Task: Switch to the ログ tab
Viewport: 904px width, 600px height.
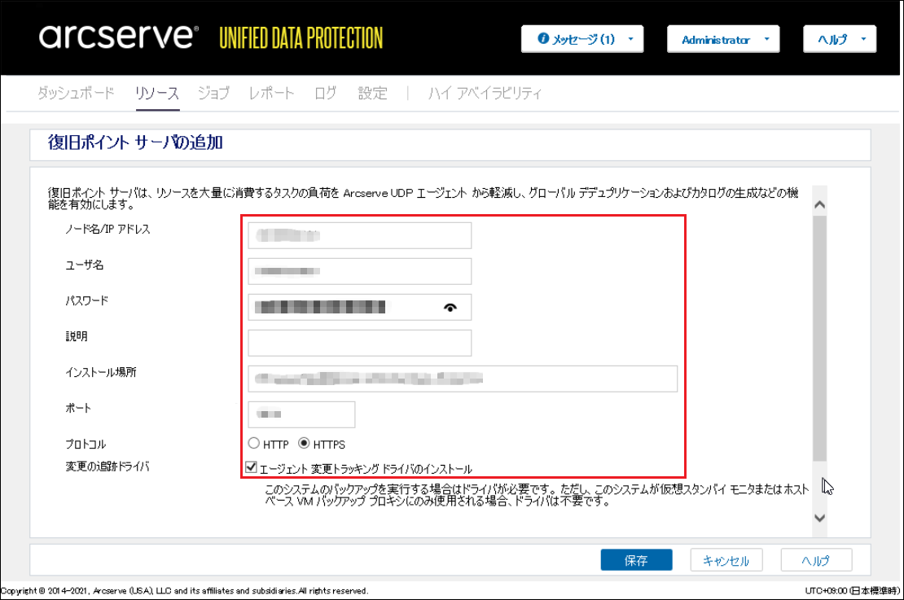Action: (326, 93)
